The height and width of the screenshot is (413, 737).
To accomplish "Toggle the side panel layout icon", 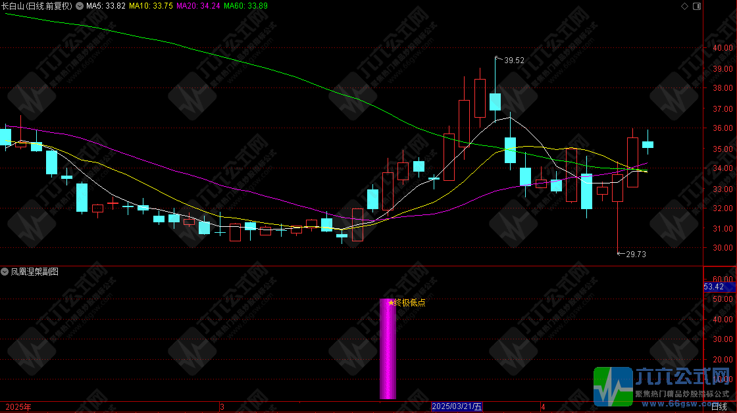I will coord(696,6).
